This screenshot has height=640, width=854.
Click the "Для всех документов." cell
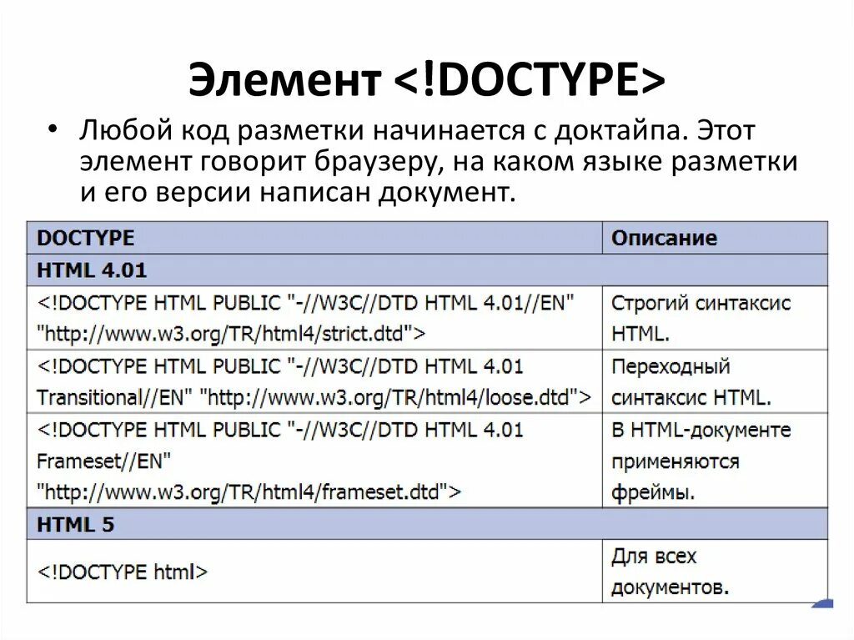(715, 572)
